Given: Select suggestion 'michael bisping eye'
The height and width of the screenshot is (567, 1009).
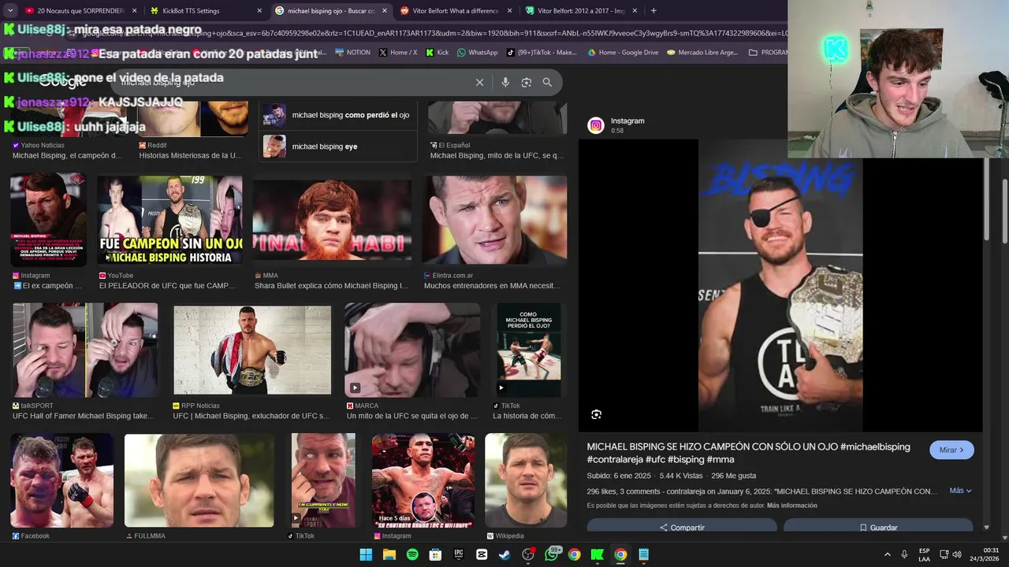Looking at the screenshot, I should coord(338,146).
